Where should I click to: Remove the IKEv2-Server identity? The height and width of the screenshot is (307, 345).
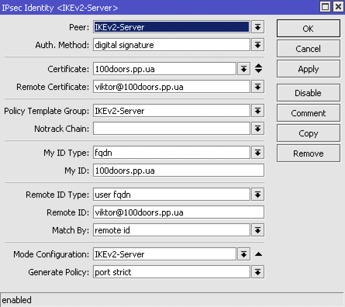[308, 153]
